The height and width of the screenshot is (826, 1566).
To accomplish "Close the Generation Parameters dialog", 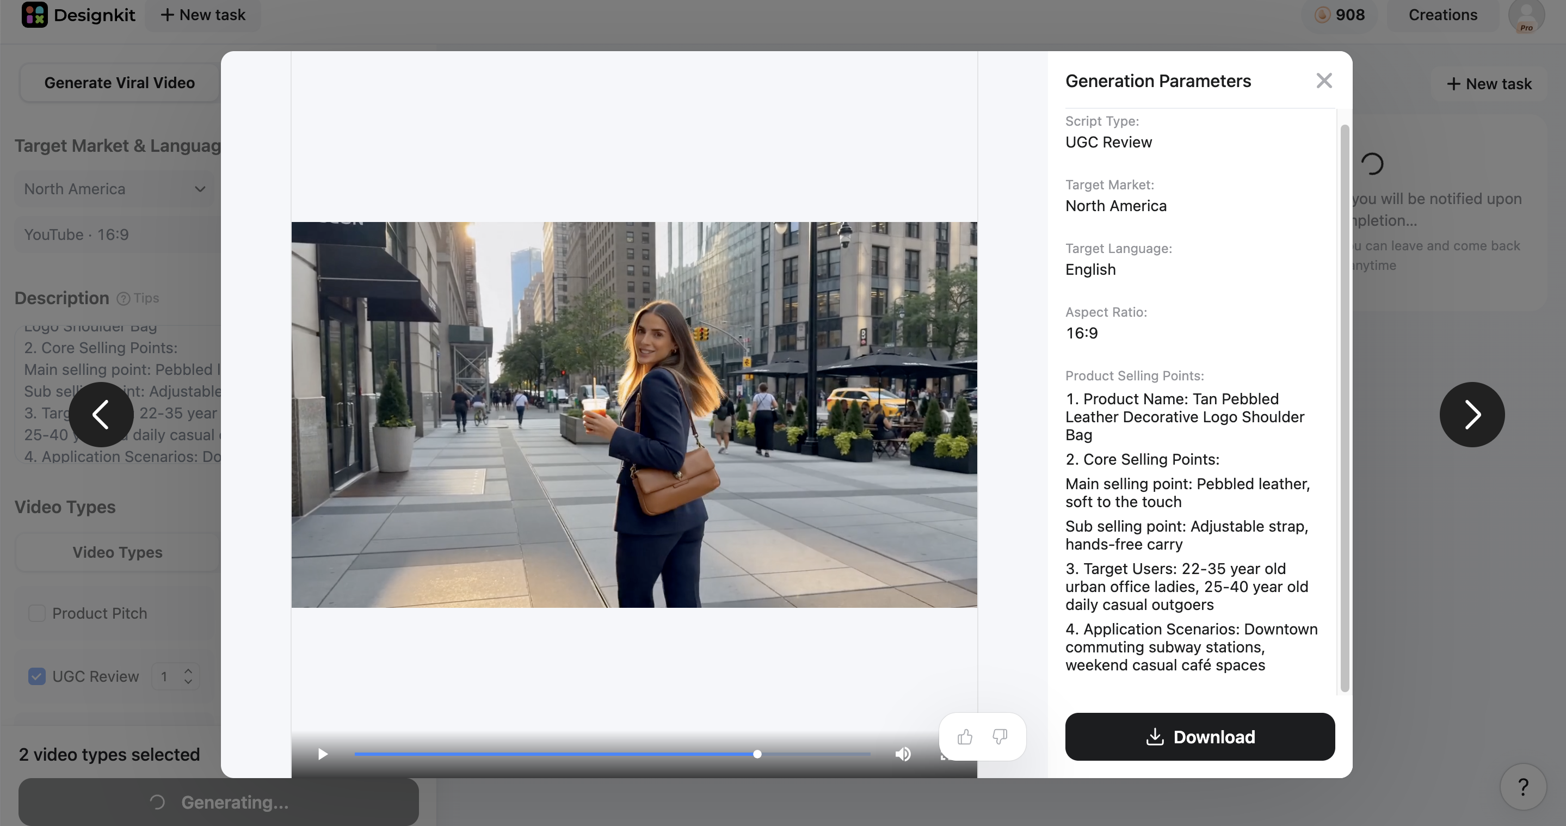I will click(1323, 81).
